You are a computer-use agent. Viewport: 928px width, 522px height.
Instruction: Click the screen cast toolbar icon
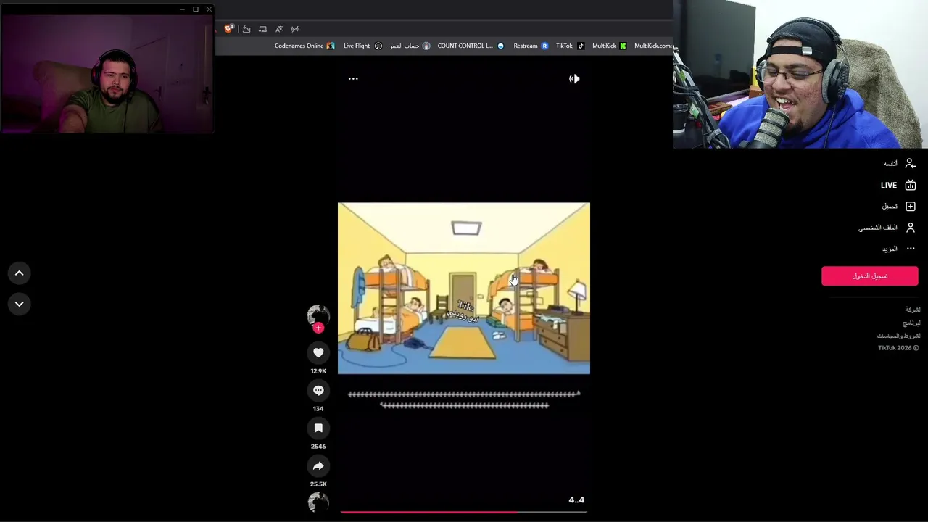pyautogui.click(x=262, y=29)
